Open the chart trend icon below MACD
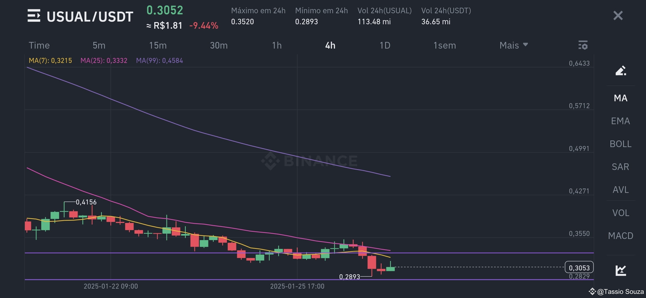Image resolution: width=646 pixels, height=298 pixels. tap(621, 270)
